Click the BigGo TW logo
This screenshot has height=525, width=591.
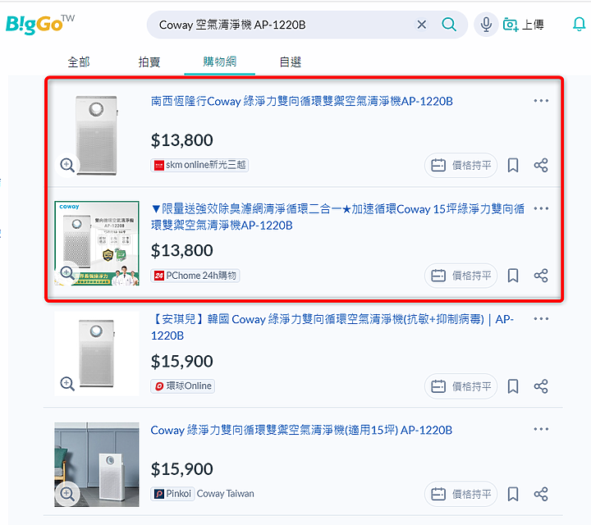[40, 25]
